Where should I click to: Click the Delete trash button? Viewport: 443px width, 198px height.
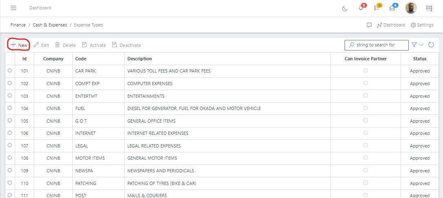coord(65,45)
